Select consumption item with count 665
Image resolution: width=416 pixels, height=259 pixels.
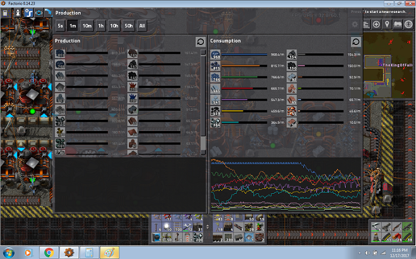pyautogui.click(x=215, y=88)
